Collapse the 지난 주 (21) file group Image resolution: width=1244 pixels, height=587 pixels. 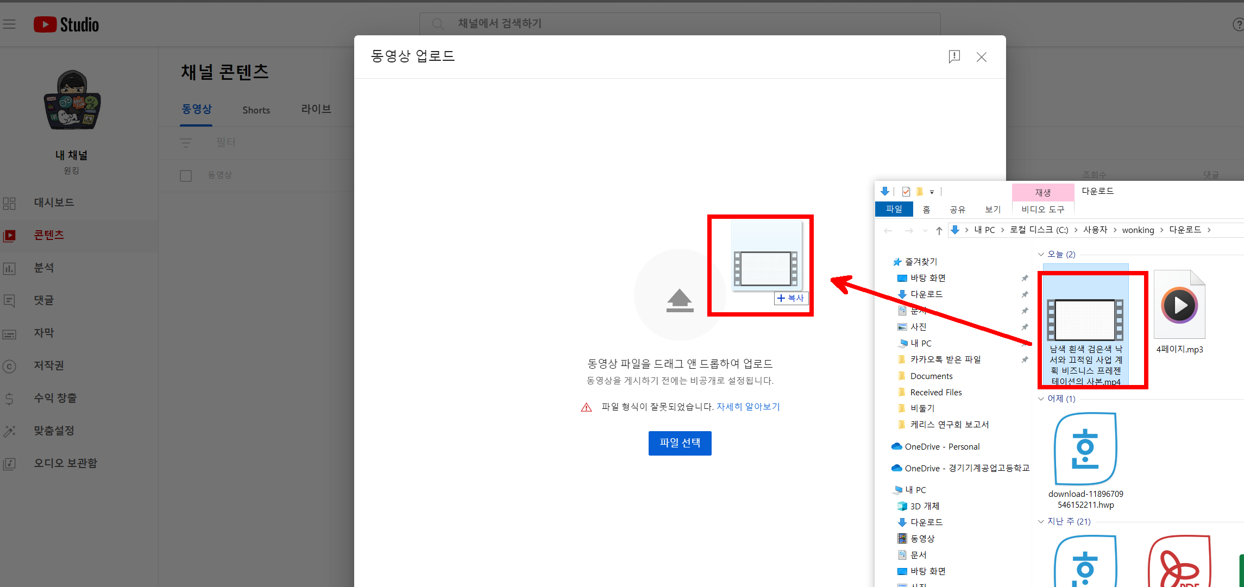pos(1041,522)
